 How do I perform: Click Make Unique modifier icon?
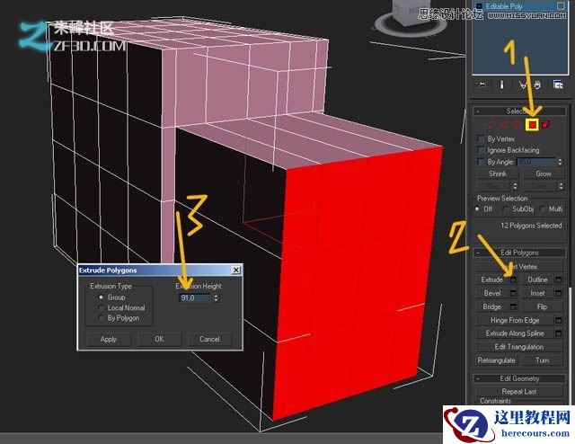click(523, 84)
